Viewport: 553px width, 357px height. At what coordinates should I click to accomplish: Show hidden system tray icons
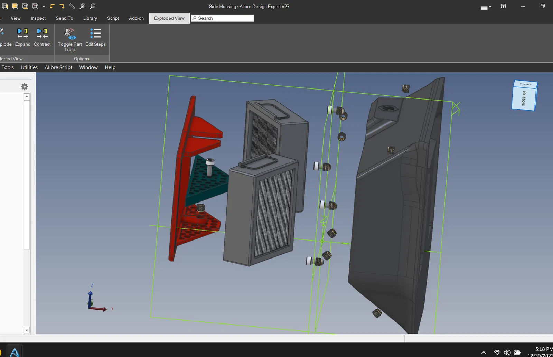484,353
